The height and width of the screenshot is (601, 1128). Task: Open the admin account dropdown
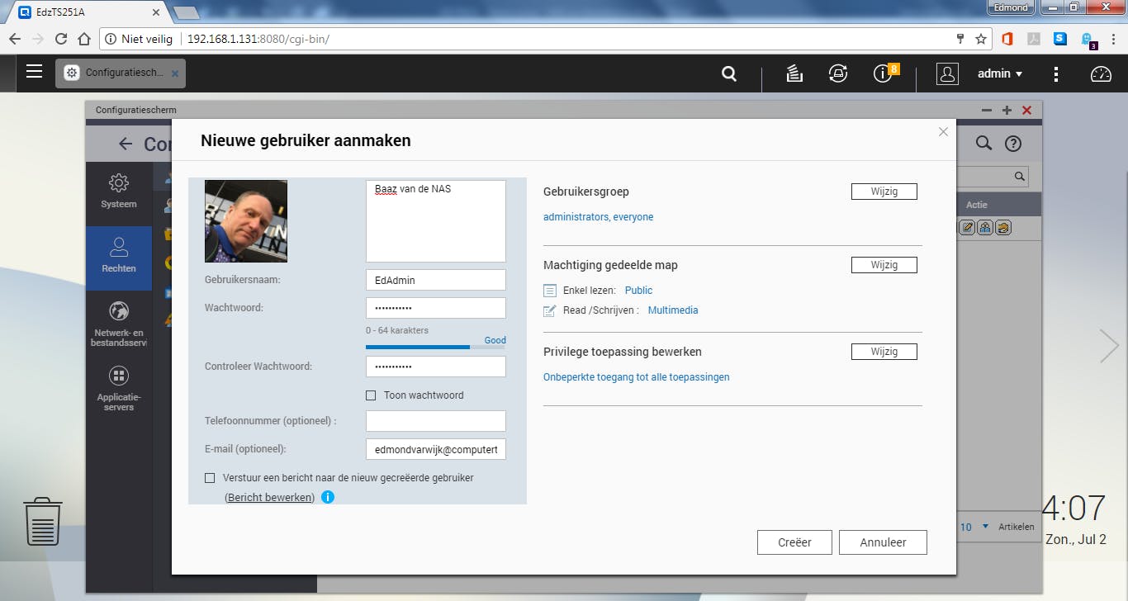click(1000, 73)
